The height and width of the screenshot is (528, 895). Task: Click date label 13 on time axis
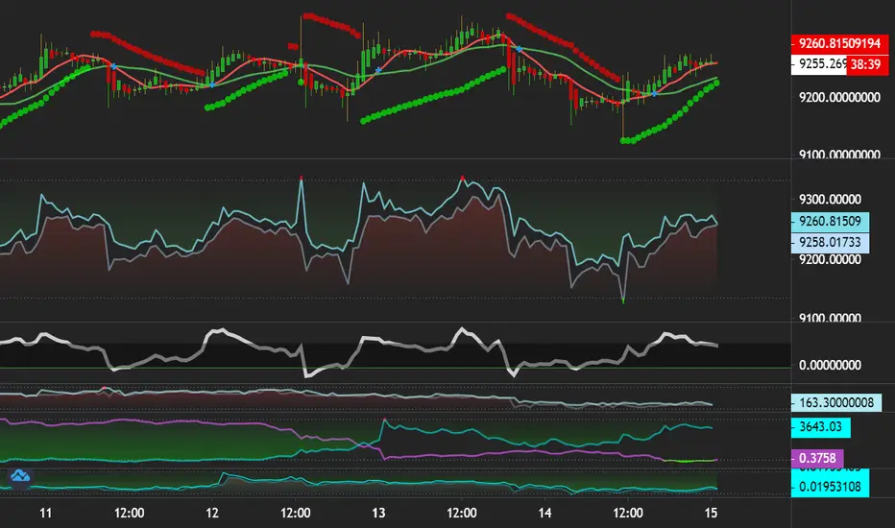[378, 514]
